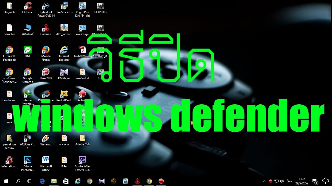This screenshot has width=332, height=186.
Task: Select the Winamp desktop shortcut
Action: tap(46, 140)
